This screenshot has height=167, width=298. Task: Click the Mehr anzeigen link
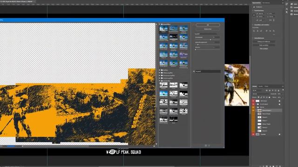tap(264, 49)
